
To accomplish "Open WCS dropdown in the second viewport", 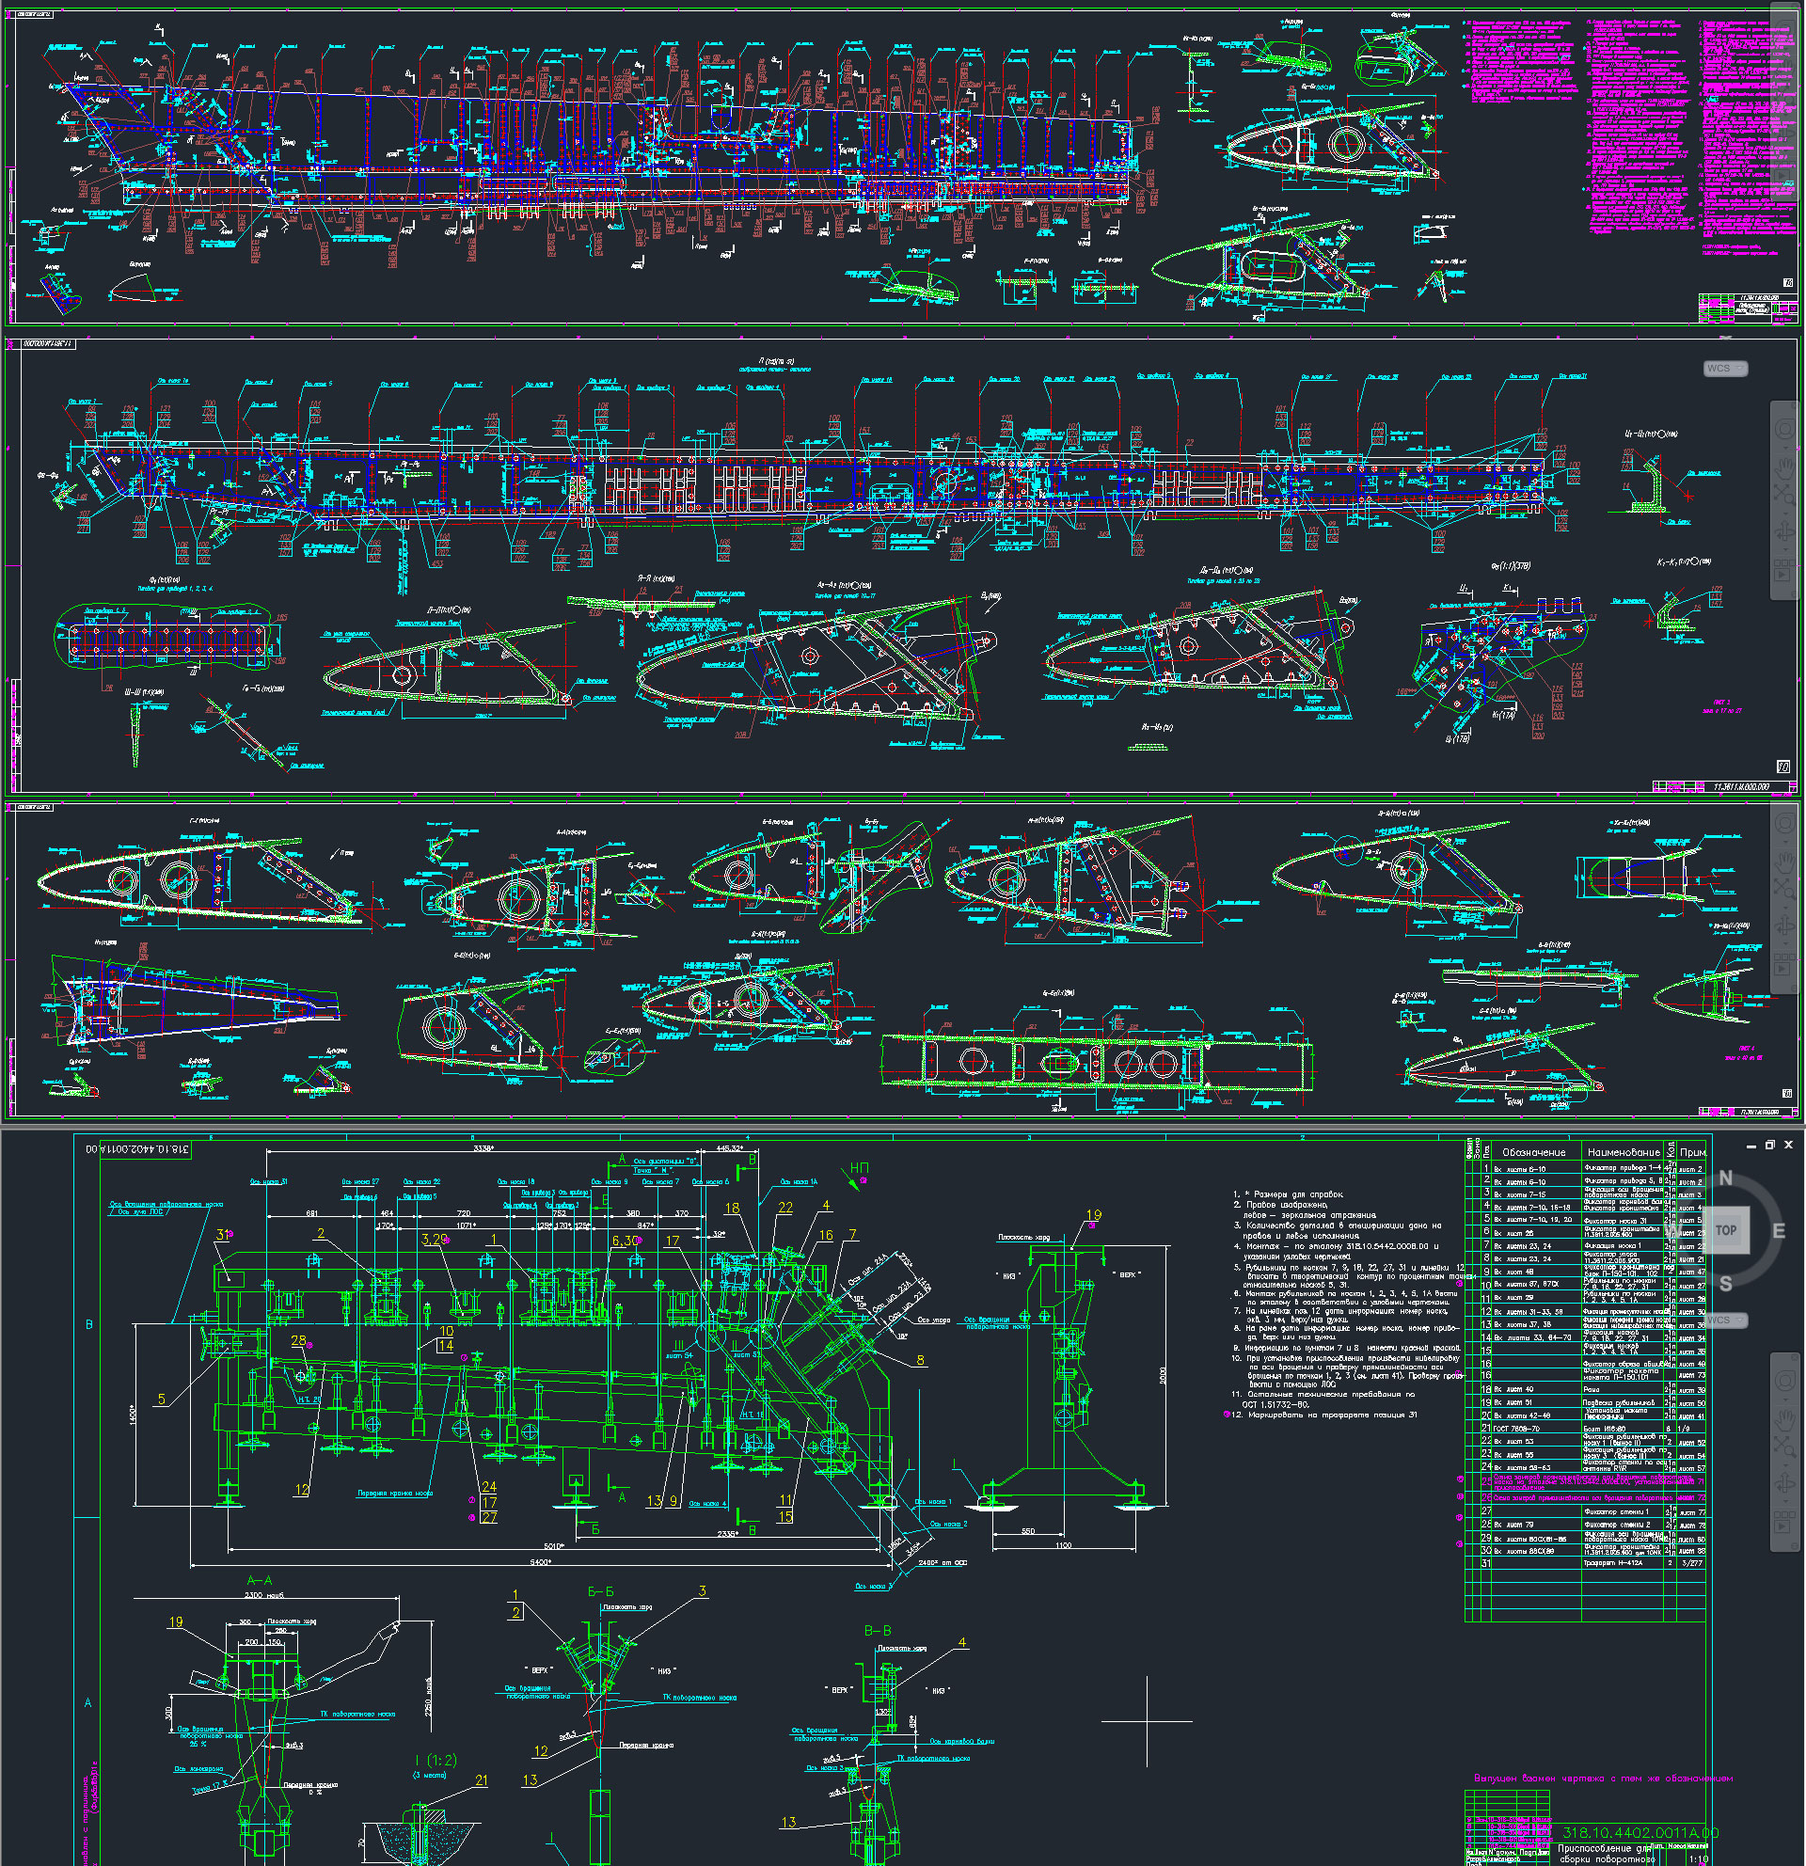I will coord(1726,369).
